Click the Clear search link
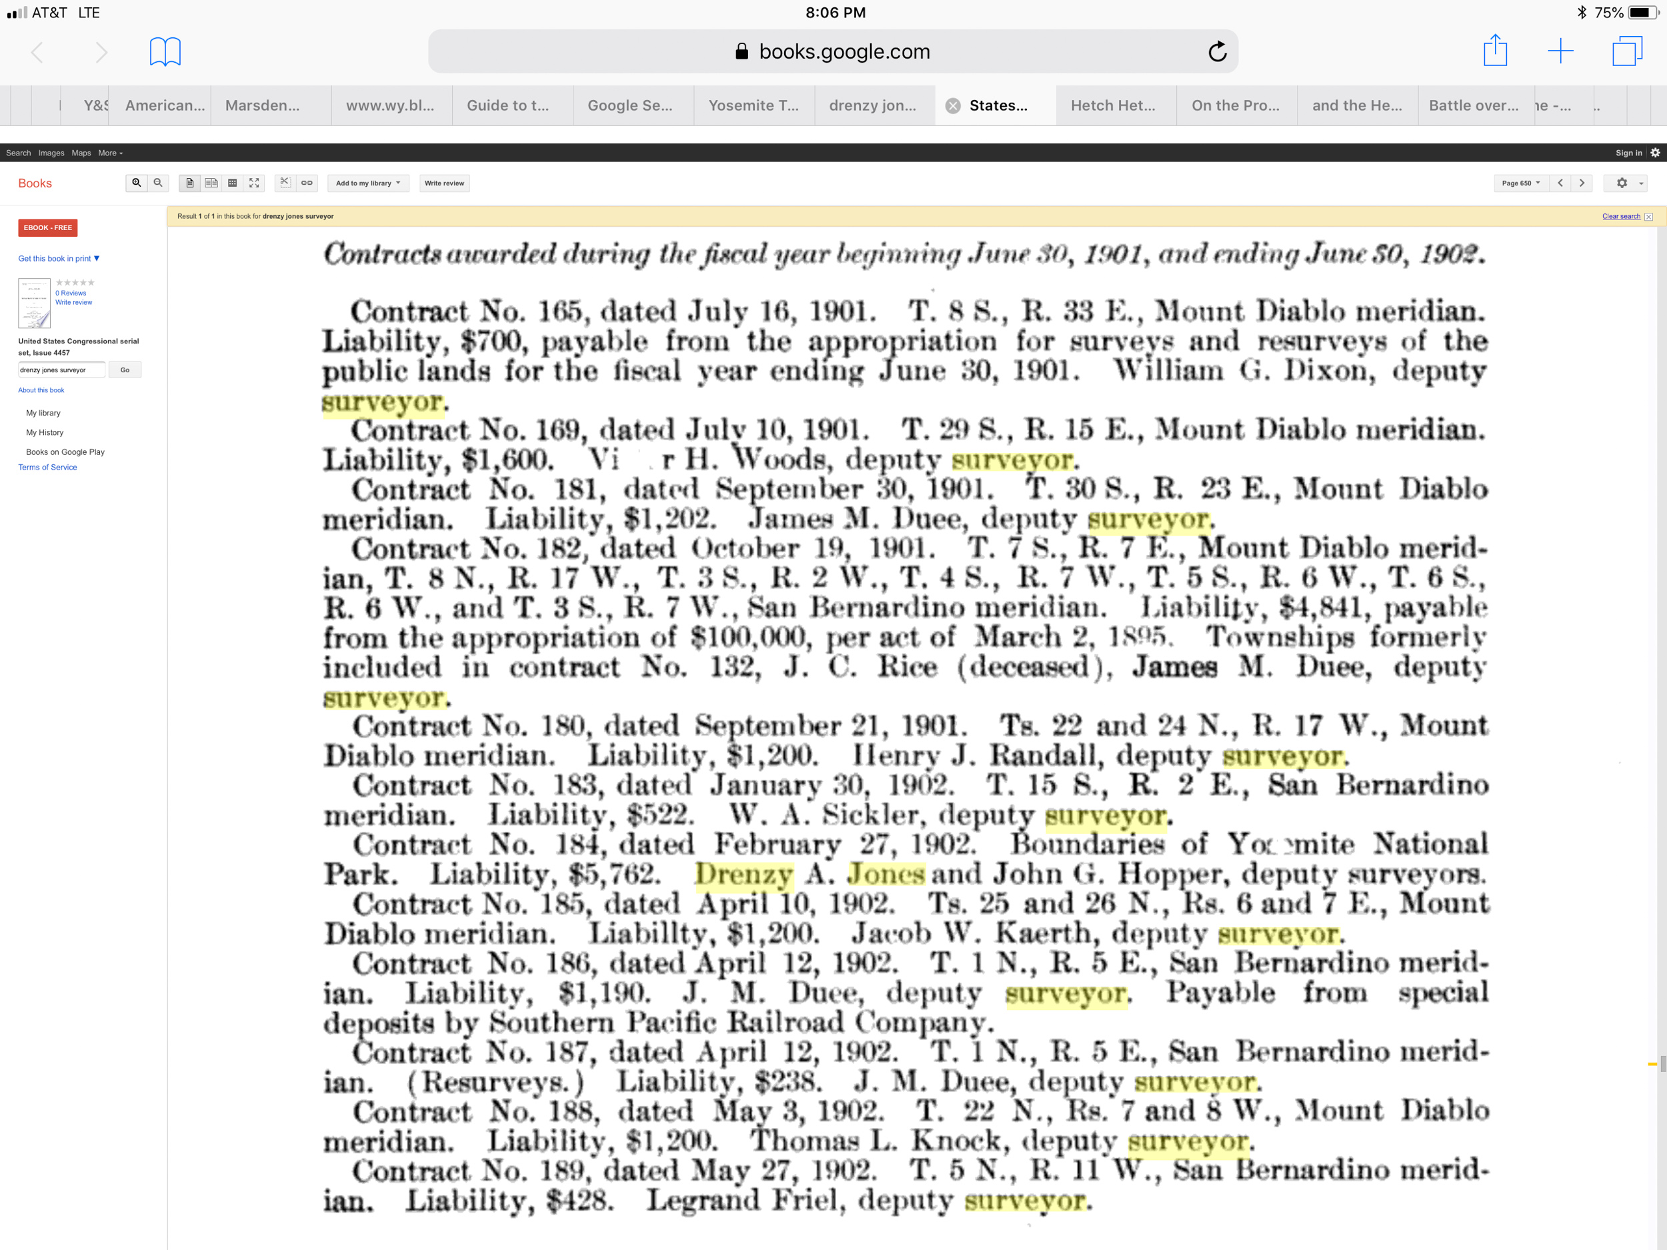 tap(1621, 216)
